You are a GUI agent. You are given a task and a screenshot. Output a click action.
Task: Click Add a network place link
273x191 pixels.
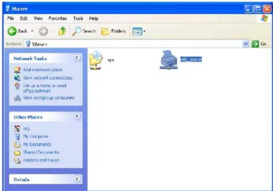click(43, 70)
